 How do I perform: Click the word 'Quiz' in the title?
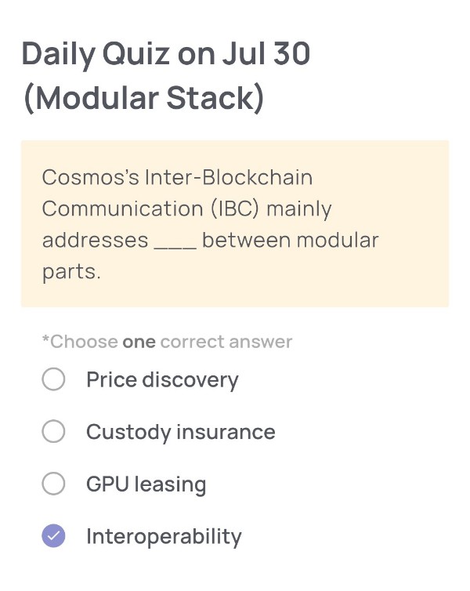(x=136, y=54)
